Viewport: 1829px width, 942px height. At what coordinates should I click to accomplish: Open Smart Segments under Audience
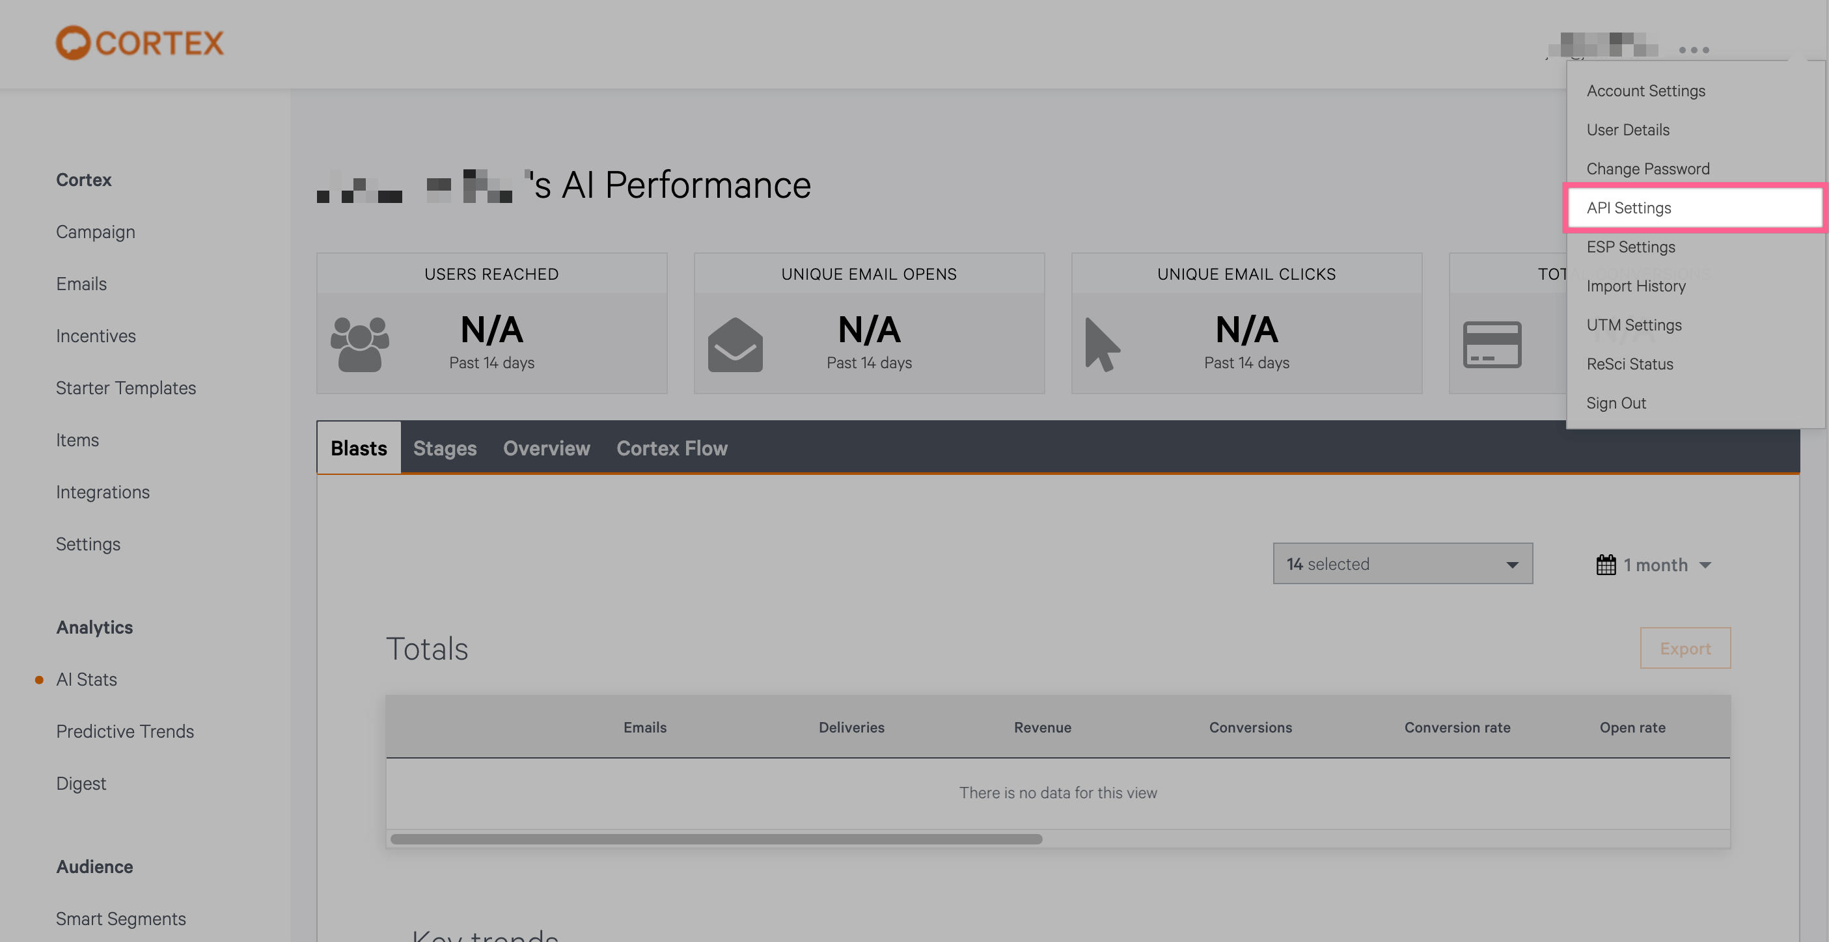(120, 918)
